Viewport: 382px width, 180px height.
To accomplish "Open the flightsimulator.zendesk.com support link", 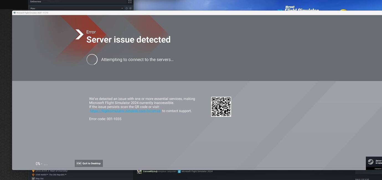I will coord(125,110).
